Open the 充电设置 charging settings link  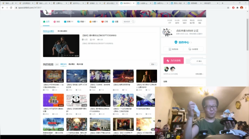tap(199, 74)
